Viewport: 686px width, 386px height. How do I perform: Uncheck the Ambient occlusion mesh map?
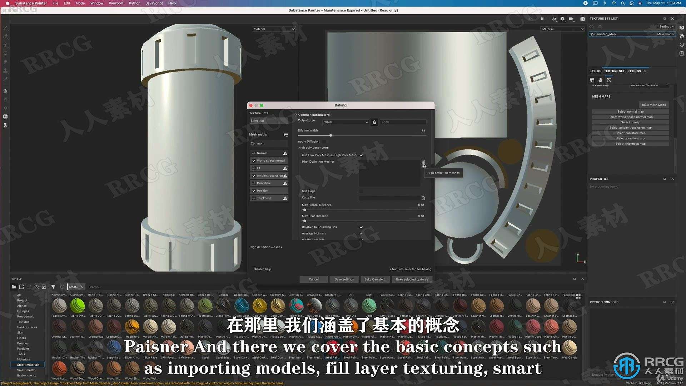254,175
